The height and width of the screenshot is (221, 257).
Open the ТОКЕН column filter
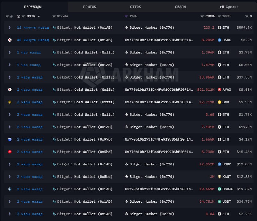point(219,16)
